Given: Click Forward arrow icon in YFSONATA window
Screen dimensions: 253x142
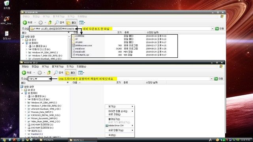Looking at the screenshot, I should (40, 23).
